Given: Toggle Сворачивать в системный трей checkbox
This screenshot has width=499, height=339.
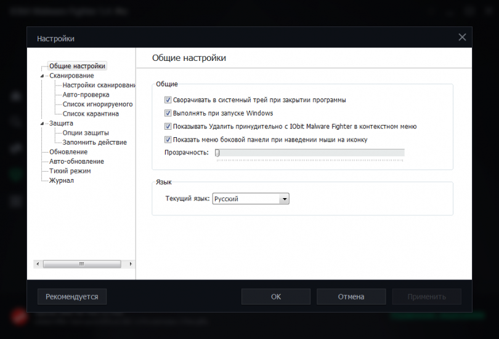Looking at the screenshot, I should coord(168,100).
